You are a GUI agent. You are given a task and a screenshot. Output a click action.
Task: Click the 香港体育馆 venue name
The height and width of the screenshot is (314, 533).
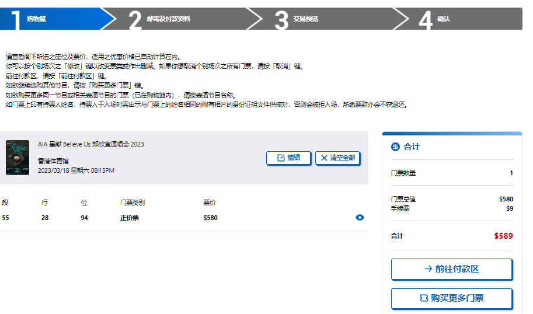[x=53, y=161]
